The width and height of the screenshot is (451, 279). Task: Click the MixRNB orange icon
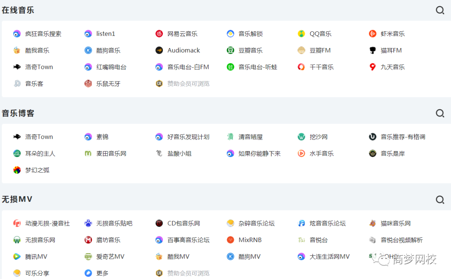pyautogui.click(x=231, y=240)
